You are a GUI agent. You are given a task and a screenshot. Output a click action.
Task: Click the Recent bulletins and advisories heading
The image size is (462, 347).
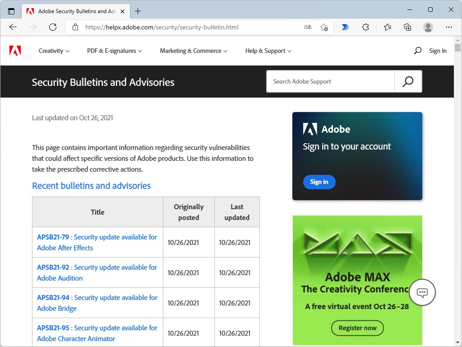[91, 186]
